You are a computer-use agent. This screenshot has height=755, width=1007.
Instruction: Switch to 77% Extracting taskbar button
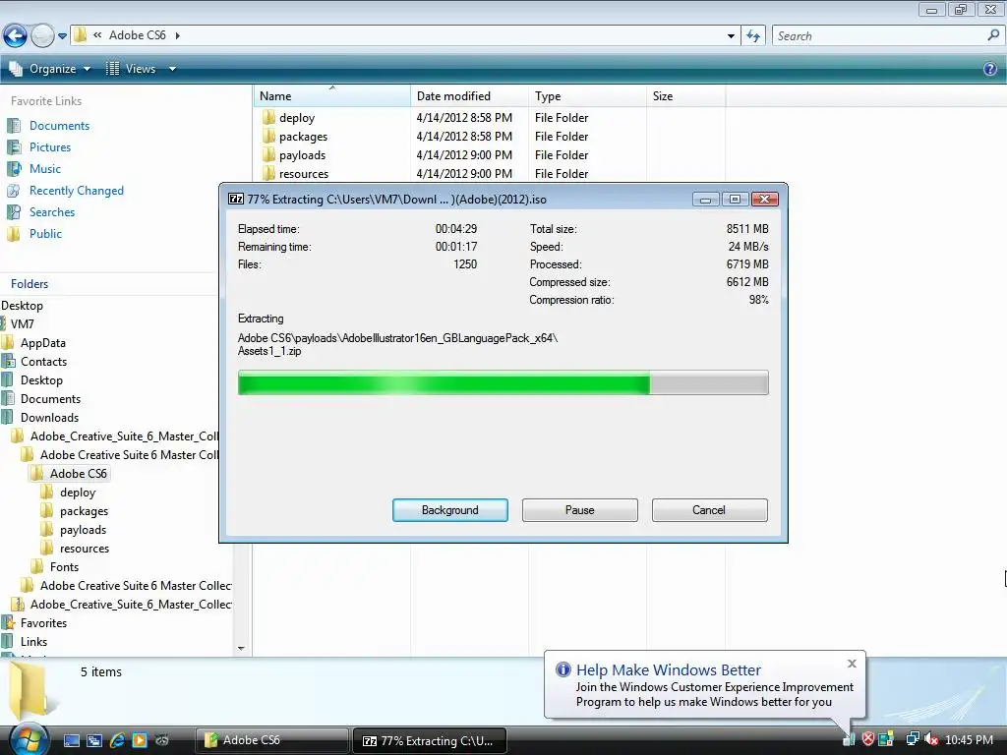pos(431,740)
